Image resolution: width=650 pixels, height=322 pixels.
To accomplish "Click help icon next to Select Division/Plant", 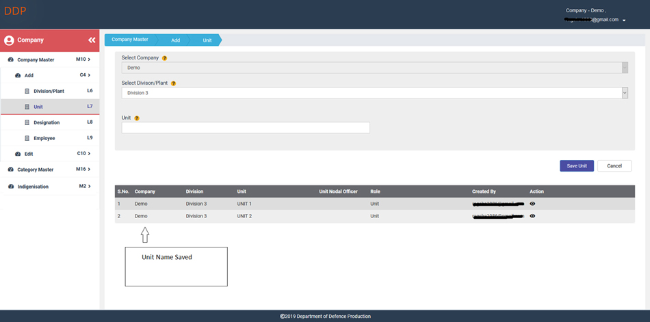I will (x=173, y=83).
